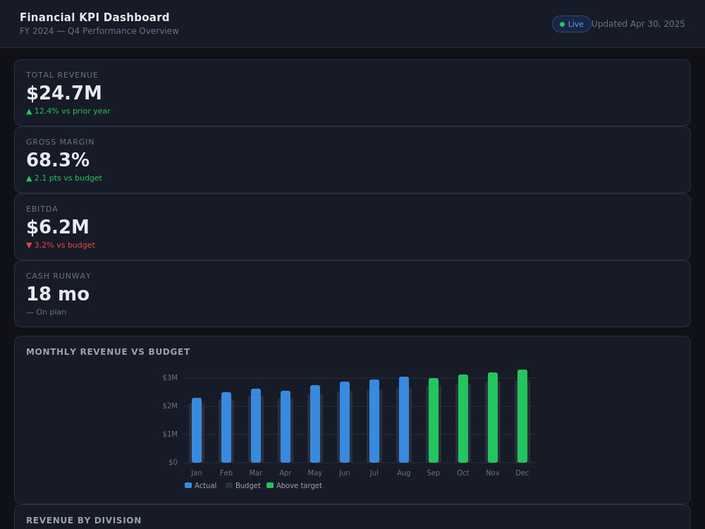Click the green October revenue bar
The height and width of the screenshot is (529, 705).
tap(463, 418)
